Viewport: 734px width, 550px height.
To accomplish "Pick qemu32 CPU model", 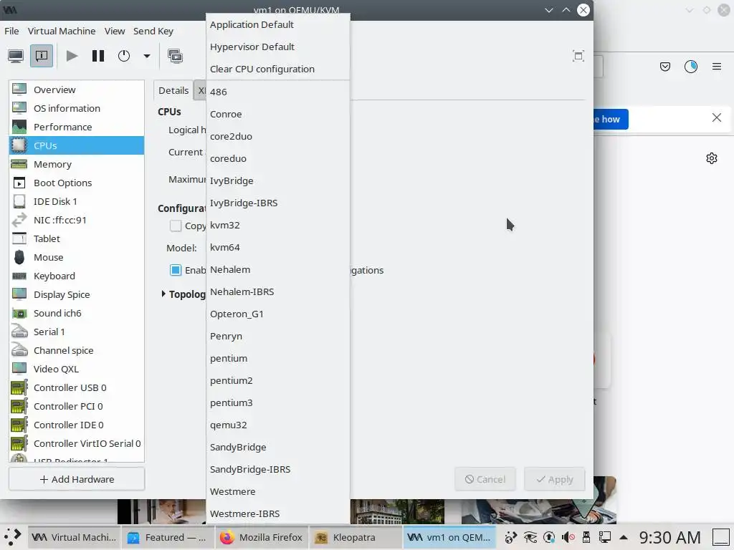I will [277, 425].
